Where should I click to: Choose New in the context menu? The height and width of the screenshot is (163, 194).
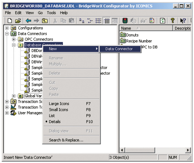[x=71, y=49]
